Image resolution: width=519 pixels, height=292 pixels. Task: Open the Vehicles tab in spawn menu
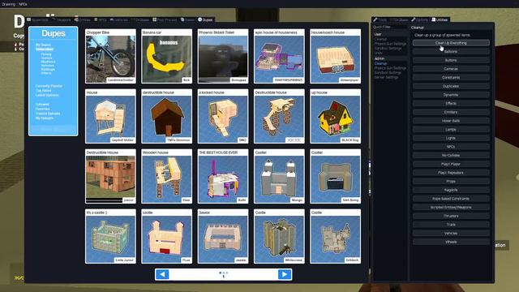pos(119,19)
